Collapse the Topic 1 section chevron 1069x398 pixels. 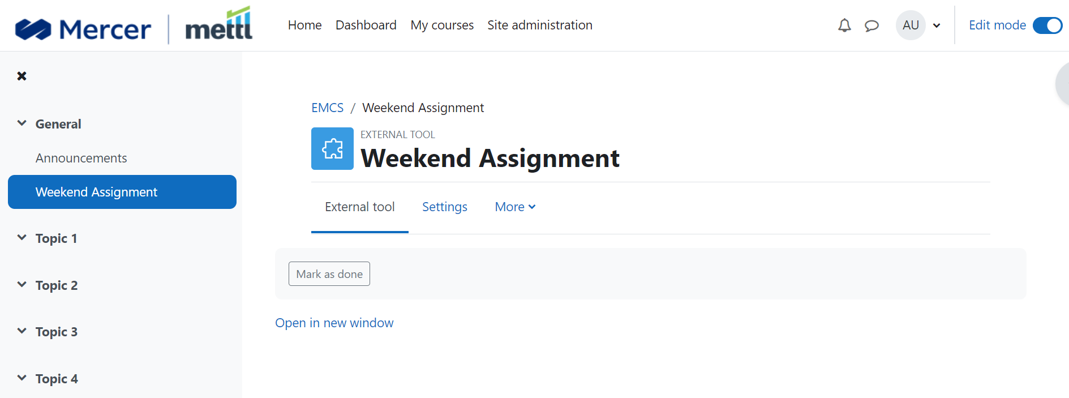pyautogui.click(x=22, y=238)
